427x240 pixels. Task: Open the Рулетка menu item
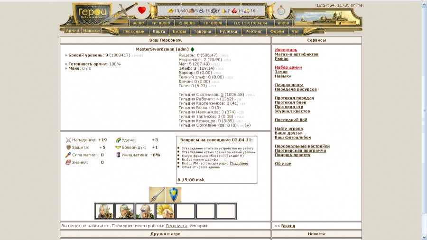(229, 32)
